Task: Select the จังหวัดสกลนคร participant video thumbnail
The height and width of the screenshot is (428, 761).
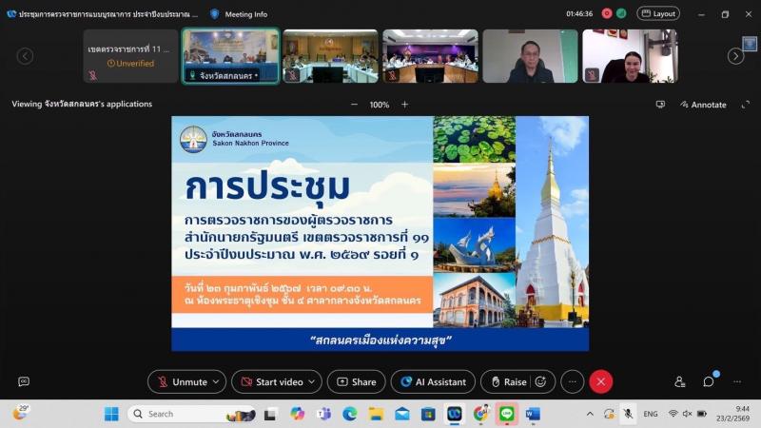Action: click(231, 56)
